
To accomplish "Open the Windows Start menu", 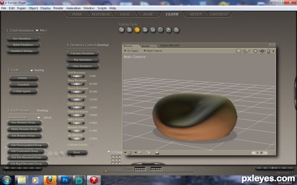I will pos(6,180).
